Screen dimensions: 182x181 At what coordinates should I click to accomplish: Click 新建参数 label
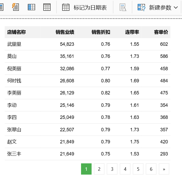(160, 8)
